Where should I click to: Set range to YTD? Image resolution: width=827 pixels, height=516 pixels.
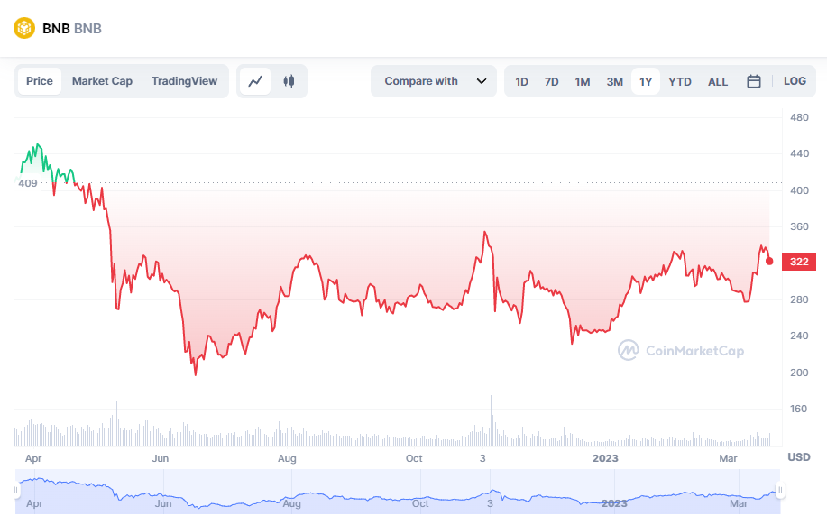point(679,82)
